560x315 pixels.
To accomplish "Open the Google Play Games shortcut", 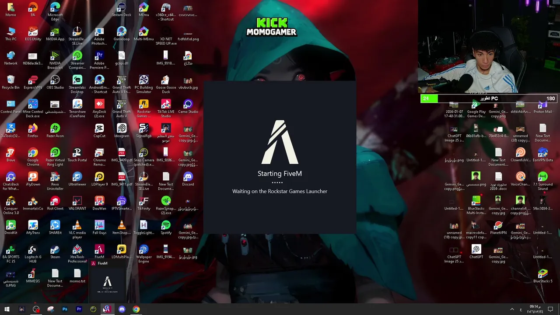I will tap(476, 109).
